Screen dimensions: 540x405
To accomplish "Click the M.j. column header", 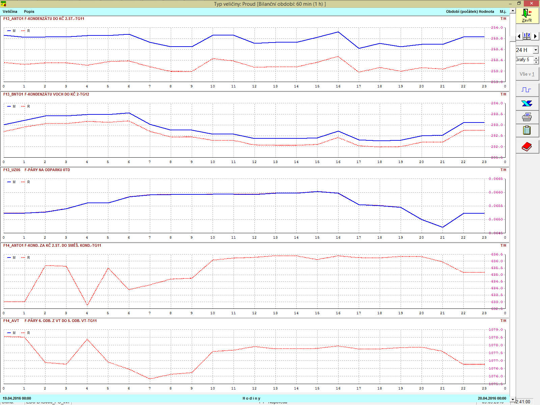I will 503,11.
